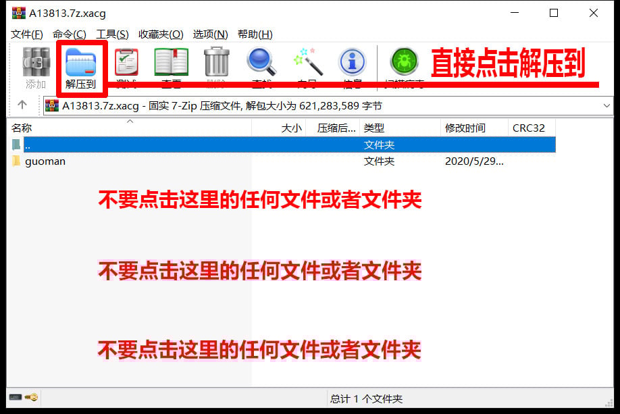This screenshot has height=414, width=620.
Task: Open the 信息 archive info icon
Action: (351, 66)
